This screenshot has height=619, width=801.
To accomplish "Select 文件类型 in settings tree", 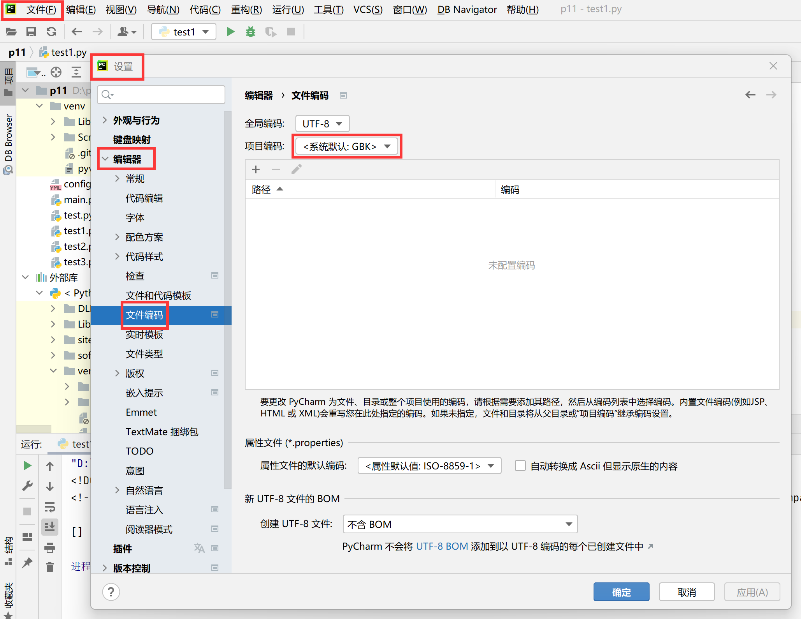I will 144,354.
